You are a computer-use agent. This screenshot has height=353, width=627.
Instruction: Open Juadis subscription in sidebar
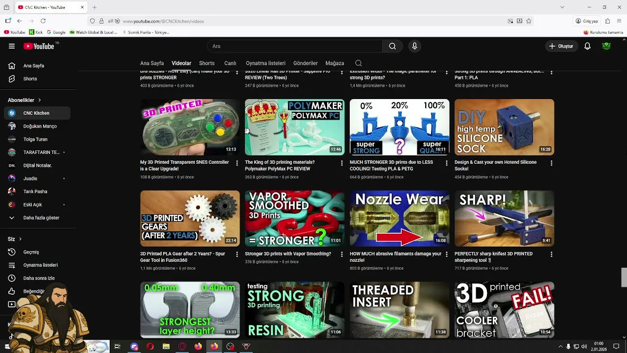[37, 178]
